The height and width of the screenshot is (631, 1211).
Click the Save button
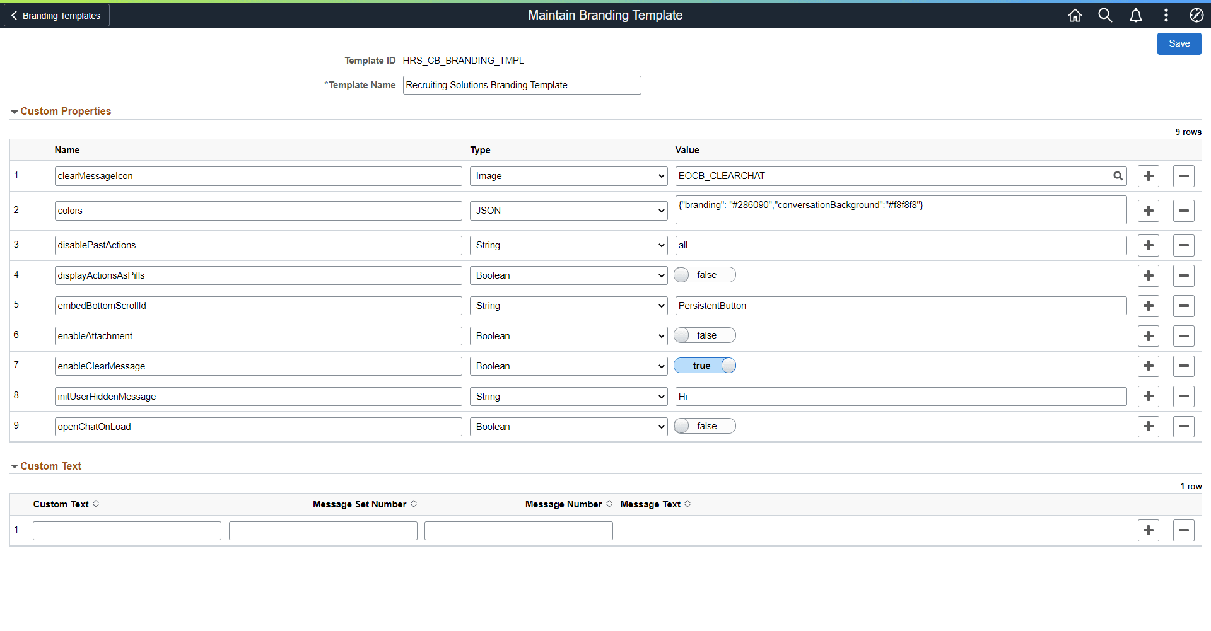click(1179, 43)
